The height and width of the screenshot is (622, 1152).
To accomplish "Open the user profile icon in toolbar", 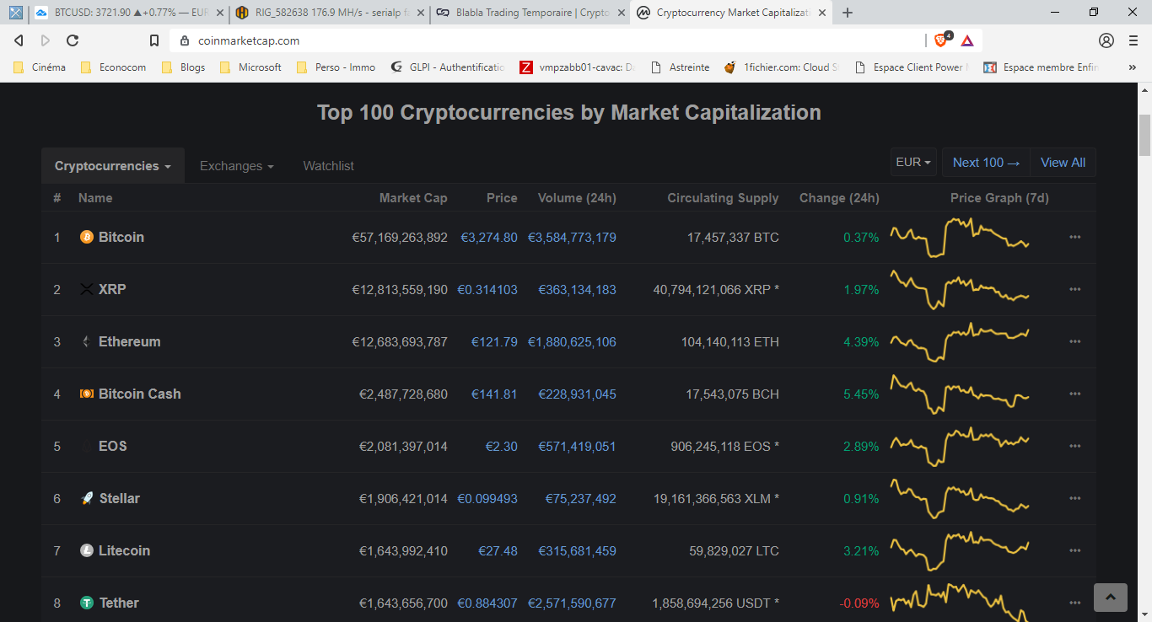I will point(1106,40).
